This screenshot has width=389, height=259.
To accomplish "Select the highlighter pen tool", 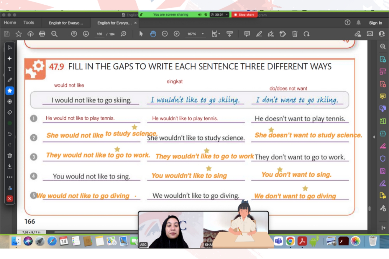I will (x=259, y=34).
